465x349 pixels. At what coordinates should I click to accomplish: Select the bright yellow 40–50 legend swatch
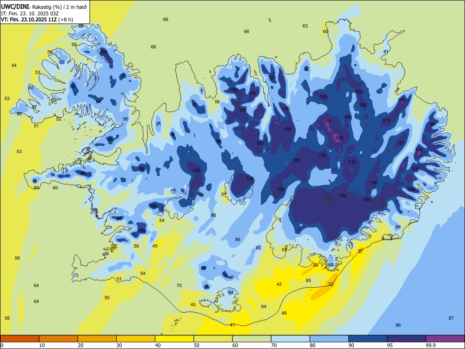[x=174, y=339]
